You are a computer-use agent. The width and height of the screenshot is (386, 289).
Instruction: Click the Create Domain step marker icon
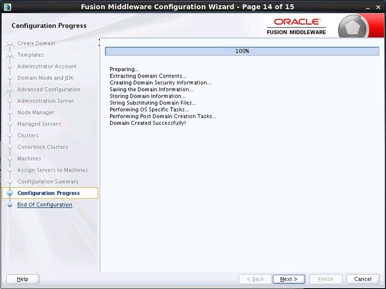coord(10,44)
